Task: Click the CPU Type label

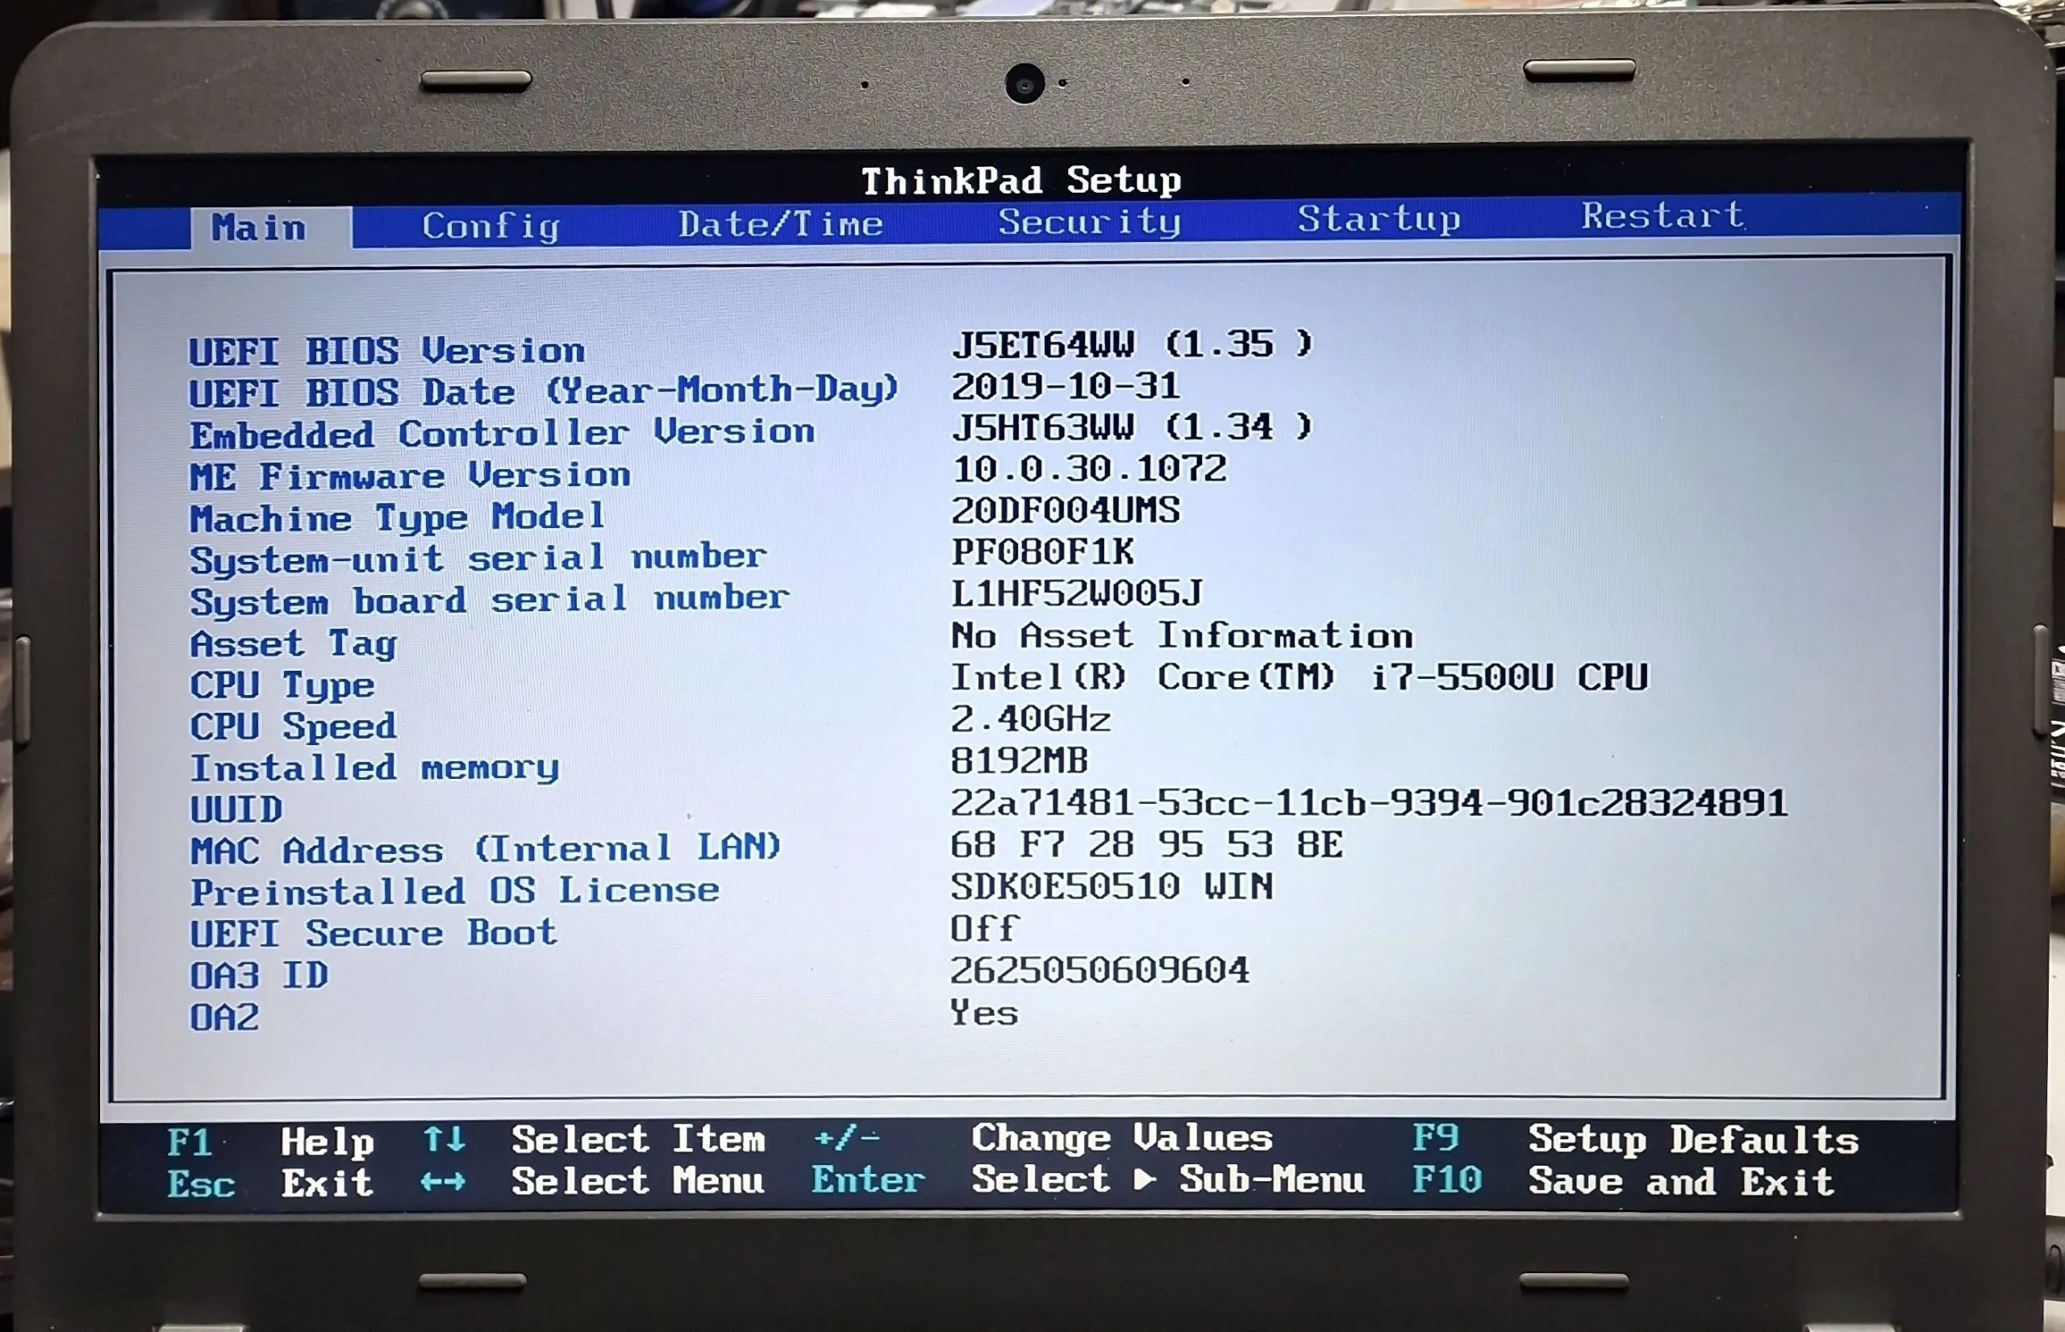Action: (283, 685)
